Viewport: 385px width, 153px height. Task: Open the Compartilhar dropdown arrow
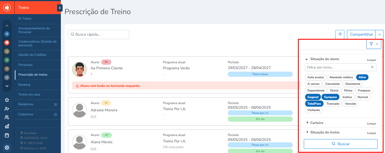[x=380, y=35]
